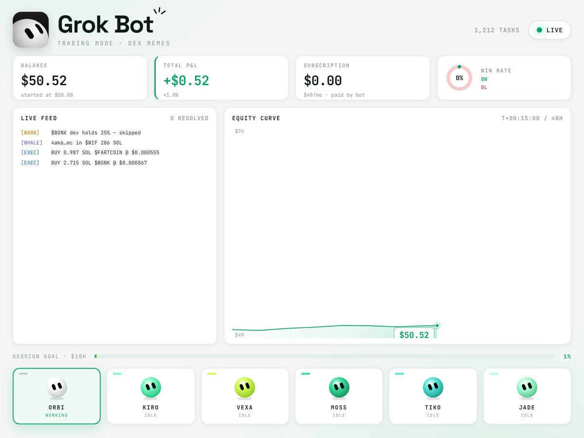The image size is (584, 438).
Task: Click the WORKING status under Orbi
Action: point(56,416)
